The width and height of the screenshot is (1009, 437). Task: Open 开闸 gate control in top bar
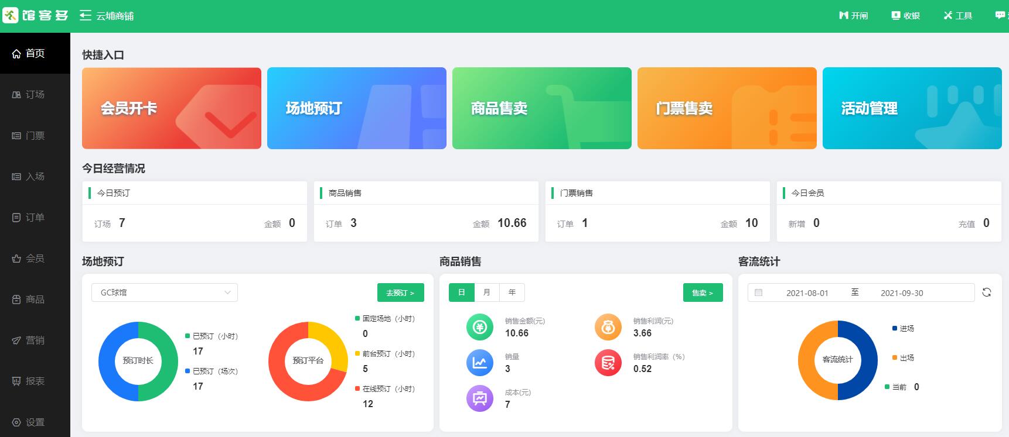tap(853, 16)
